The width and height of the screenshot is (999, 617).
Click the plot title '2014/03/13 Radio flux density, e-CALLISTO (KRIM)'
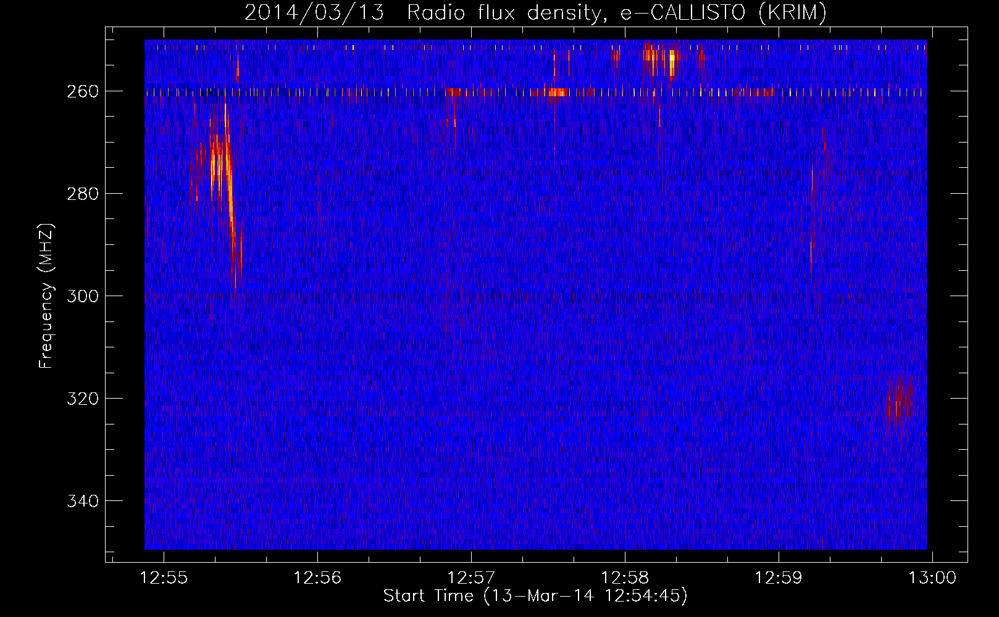coord(535,12)
